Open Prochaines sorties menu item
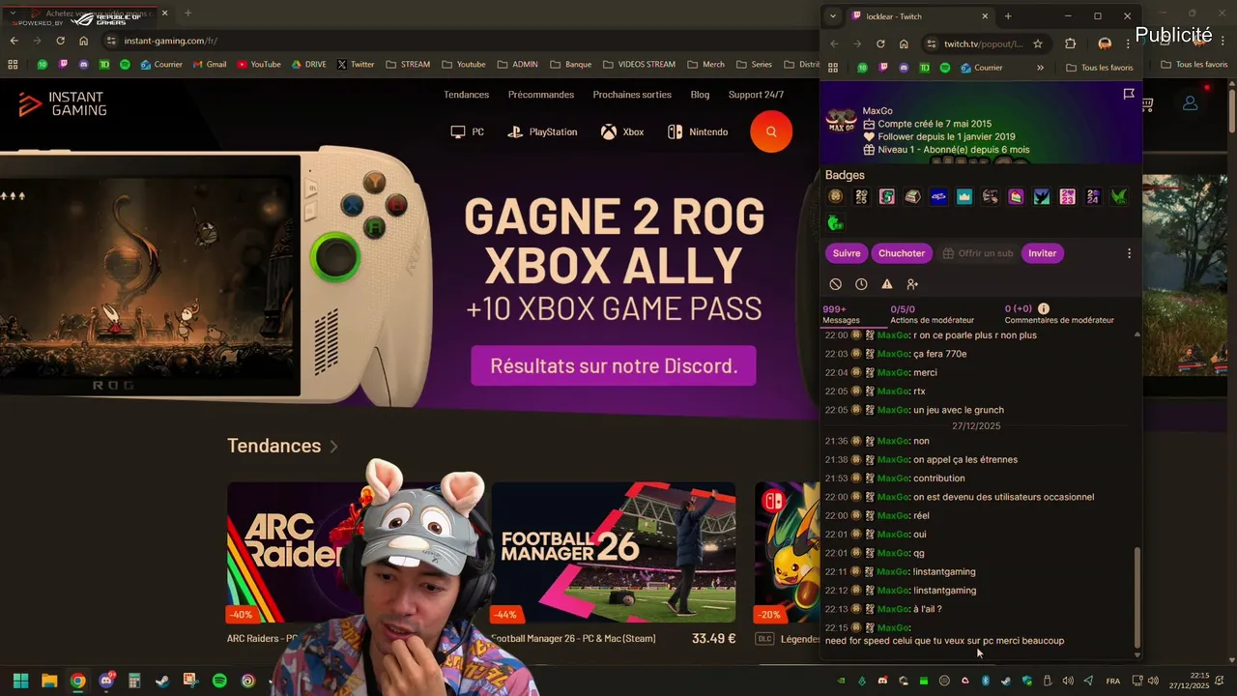The width and height of the screenshot is (1237, 696). click(632, 95)
